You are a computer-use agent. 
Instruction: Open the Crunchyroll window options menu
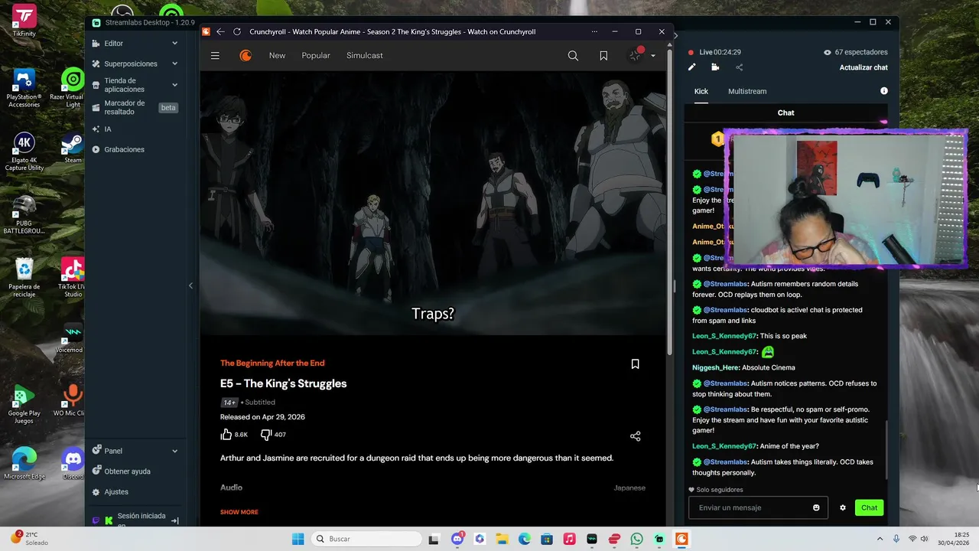(x=594, y=31)
